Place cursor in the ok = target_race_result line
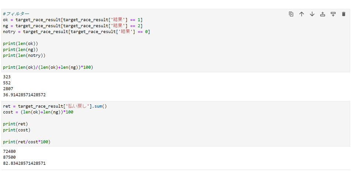The width and height of the screenshot is (351, 176). [73, 20]
